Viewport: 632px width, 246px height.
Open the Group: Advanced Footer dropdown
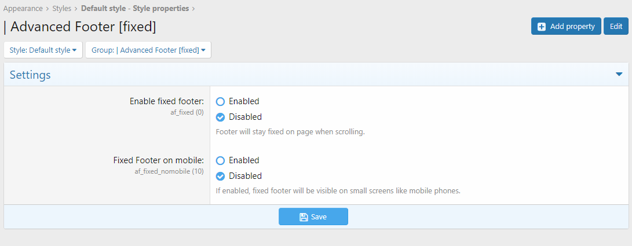(148, 50)
